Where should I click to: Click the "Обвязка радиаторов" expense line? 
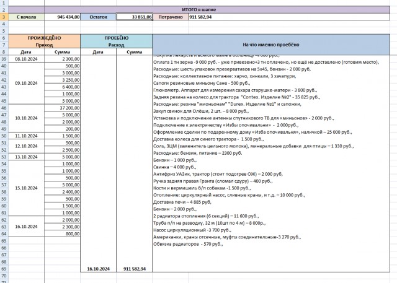click(188, 244)
